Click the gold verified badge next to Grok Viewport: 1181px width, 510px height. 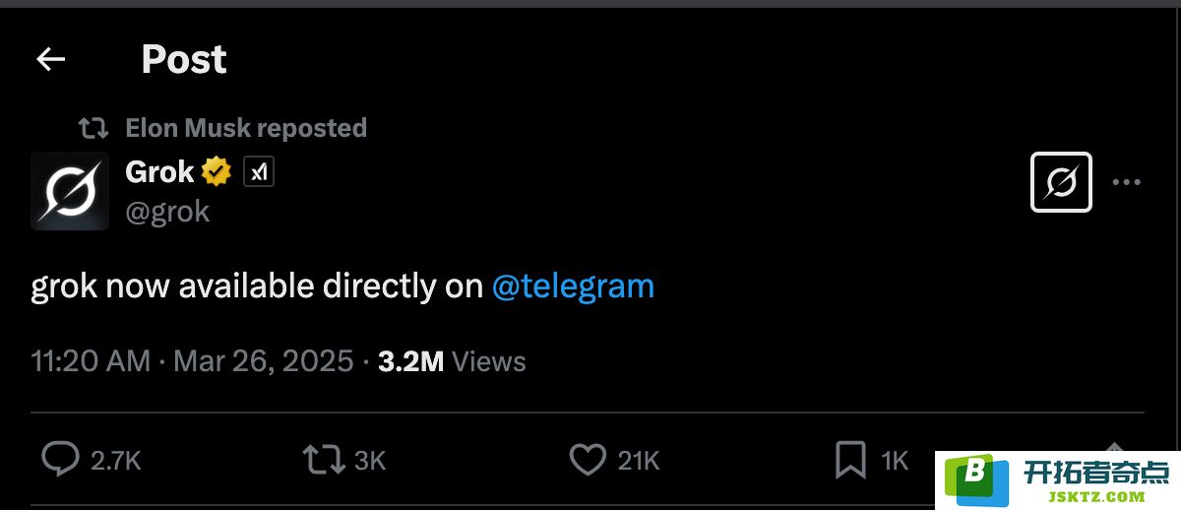tap(217, 172)
